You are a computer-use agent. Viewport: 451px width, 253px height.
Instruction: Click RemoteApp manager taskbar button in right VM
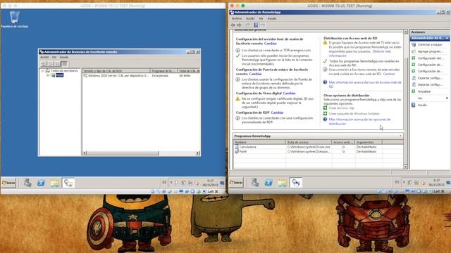(x=296, y=183)
